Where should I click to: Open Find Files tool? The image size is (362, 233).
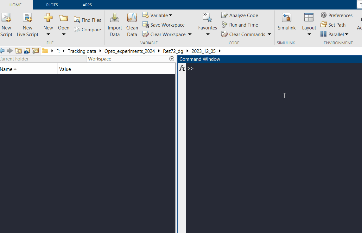pyautogui.click(x=87, y=20)
